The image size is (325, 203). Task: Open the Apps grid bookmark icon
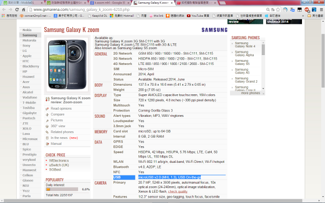[x=3, y=16]
